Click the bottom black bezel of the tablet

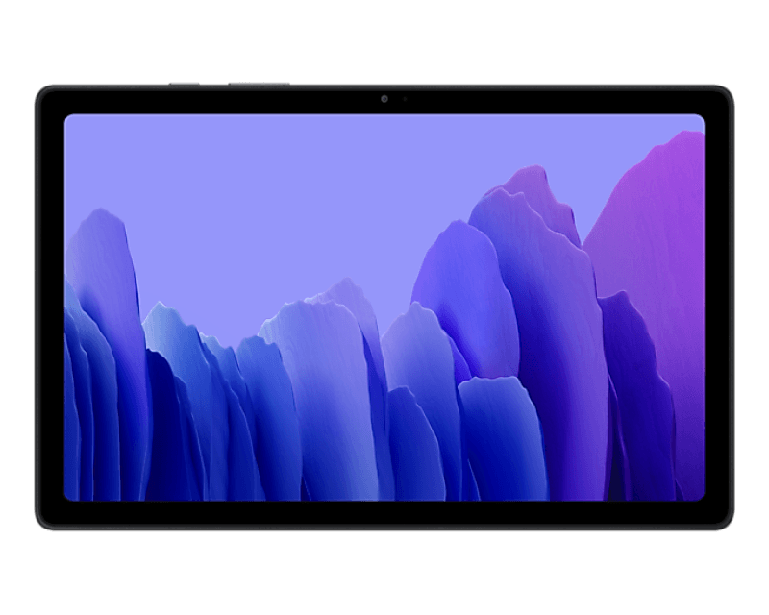coord(384,515)
